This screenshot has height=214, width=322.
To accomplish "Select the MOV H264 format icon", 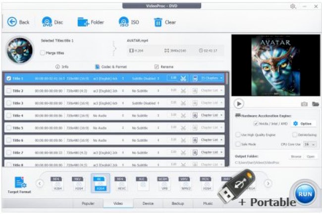I will 206,183.
